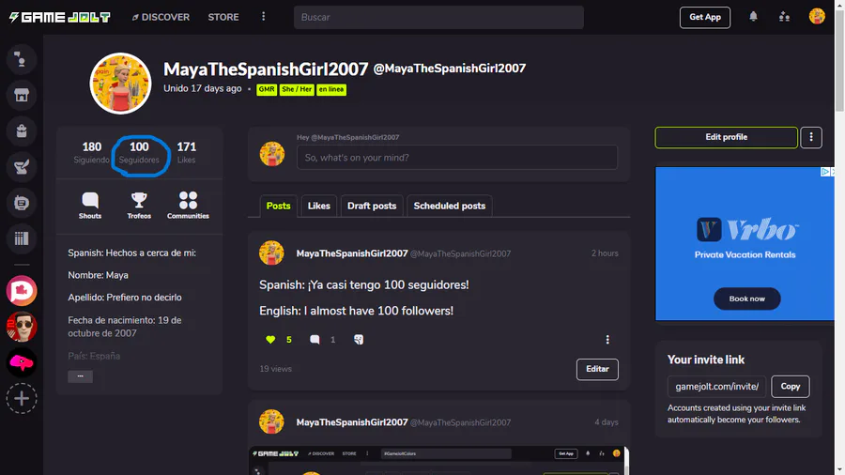Image resolution: width=845 pixels, height=475 pixels.
Task: Copy the invite link
Action: 790,387
